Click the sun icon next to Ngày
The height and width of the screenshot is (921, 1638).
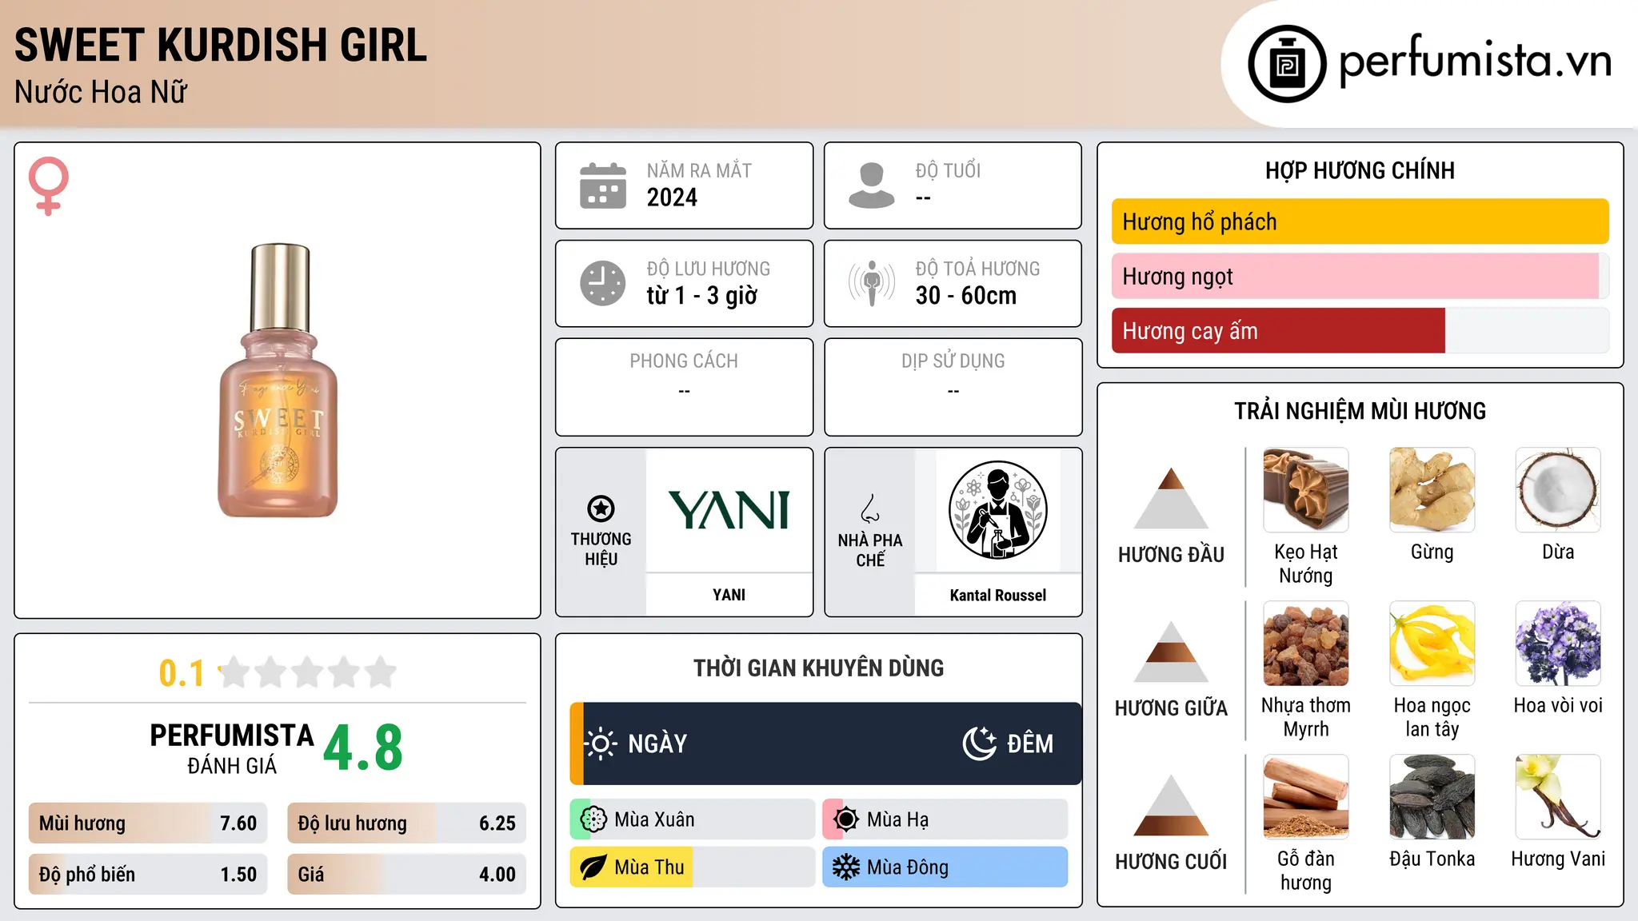[601, 744]
